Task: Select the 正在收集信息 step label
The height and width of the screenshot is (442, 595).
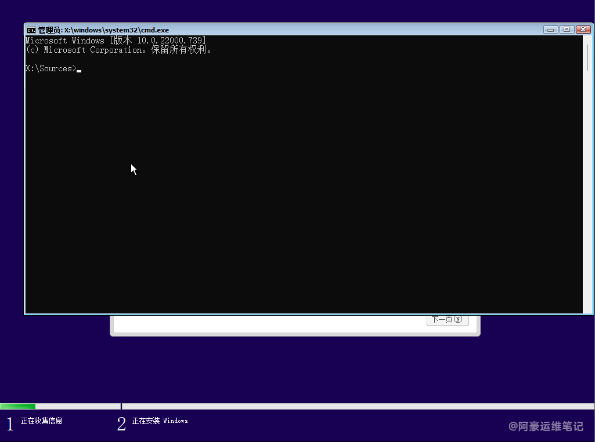Action: (x=42, y=421)
